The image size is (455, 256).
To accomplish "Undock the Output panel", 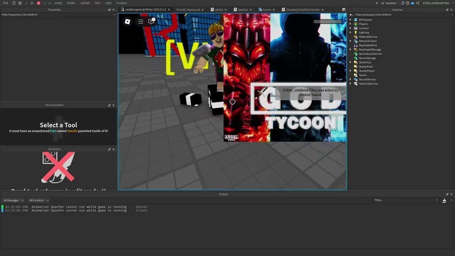I will (x=447, y=194).
